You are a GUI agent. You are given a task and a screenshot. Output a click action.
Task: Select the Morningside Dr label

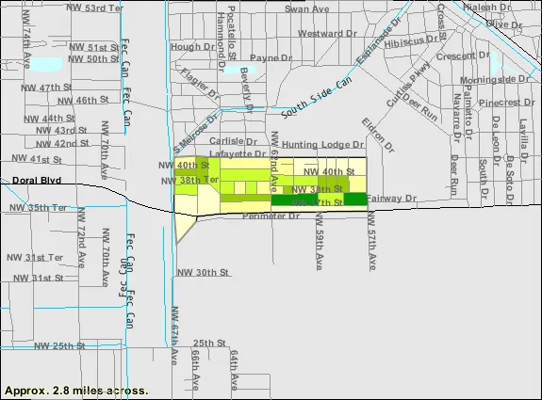pos(495,80)
